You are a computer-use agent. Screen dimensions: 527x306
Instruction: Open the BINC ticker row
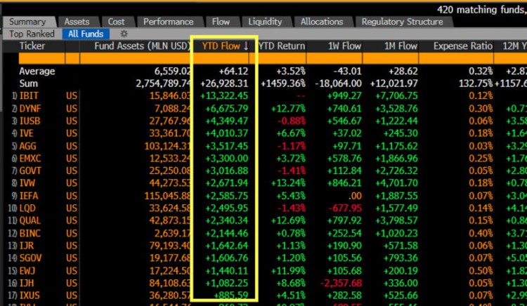point(30,233)
